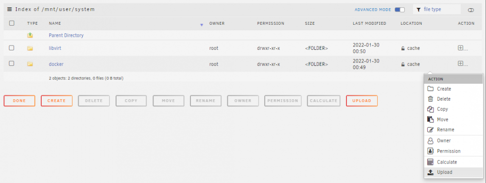Click the DONE button
The height and width of the screenshot is (183, 486).
(x=19, y=101)
